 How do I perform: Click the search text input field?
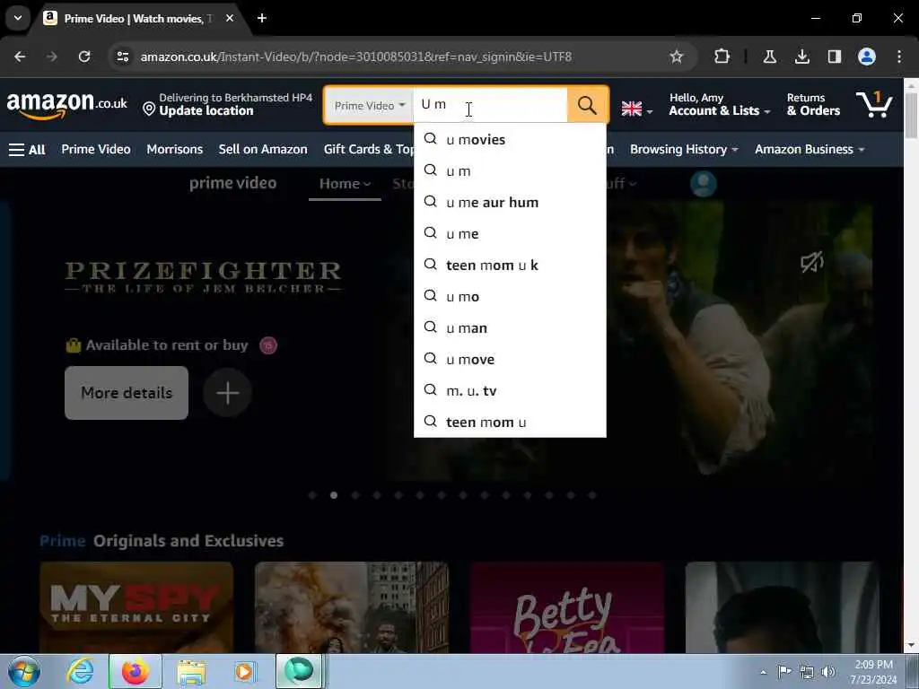coord(491,105)
